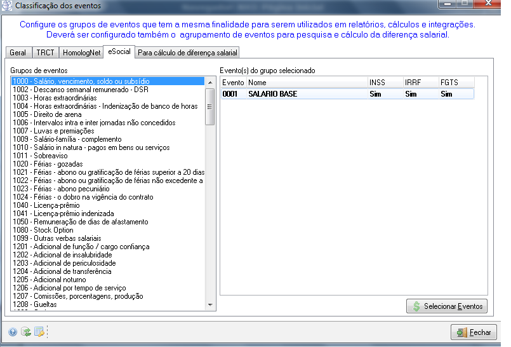Switch to the TRCT tab
The height and width of the screenshot is (347, 511).
pyautogui.click(x=45, y=53)
